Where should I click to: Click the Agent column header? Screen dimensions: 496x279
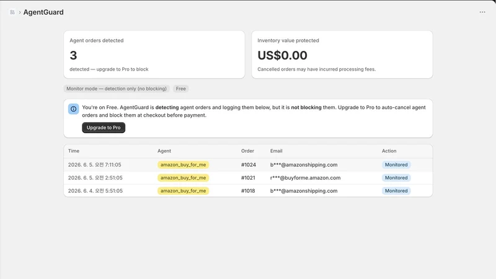tap(164, 151)
